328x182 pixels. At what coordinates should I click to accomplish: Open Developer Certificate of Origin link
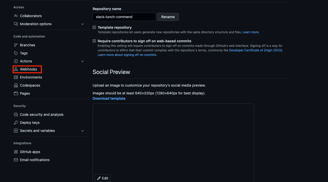tap(256, 50)
